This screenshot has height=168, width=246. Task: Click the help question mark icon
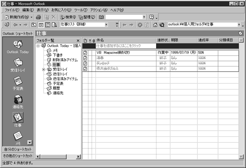(151, 17)
